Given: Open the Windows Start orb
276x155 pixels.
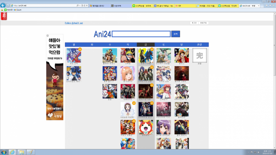Looking at the screenshot, I should coord(4,152).
